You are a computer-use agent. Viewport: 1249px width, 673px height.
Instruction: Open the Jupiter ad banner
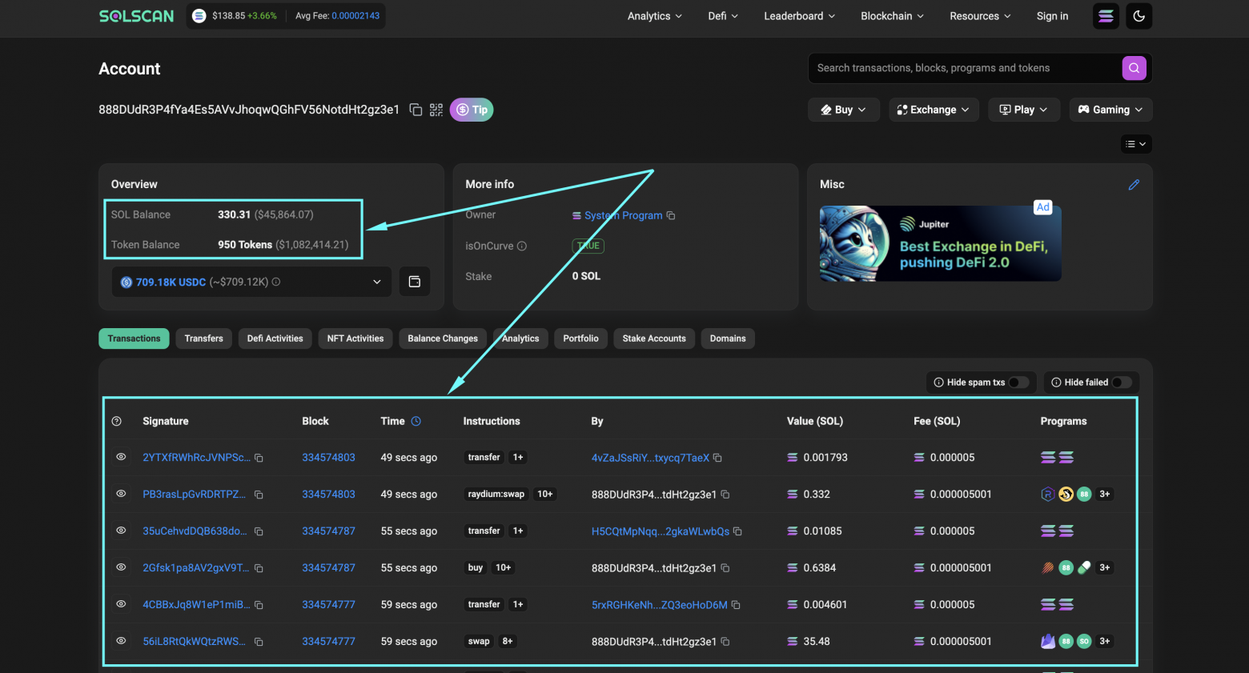(x=940, y=243)
